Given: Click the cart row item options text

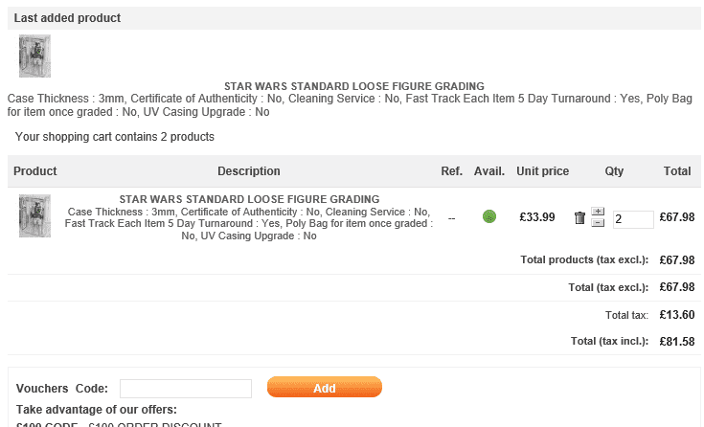Looking at the screenshot, I should pyautogui.click(x=249, y=224).
